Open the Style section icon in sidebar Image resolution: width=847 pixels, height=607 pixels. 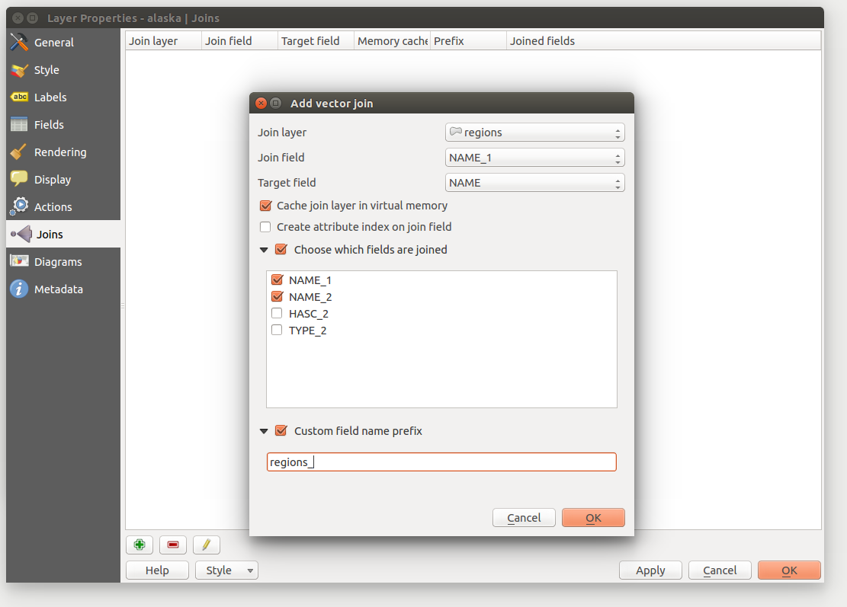coord(20,70)
